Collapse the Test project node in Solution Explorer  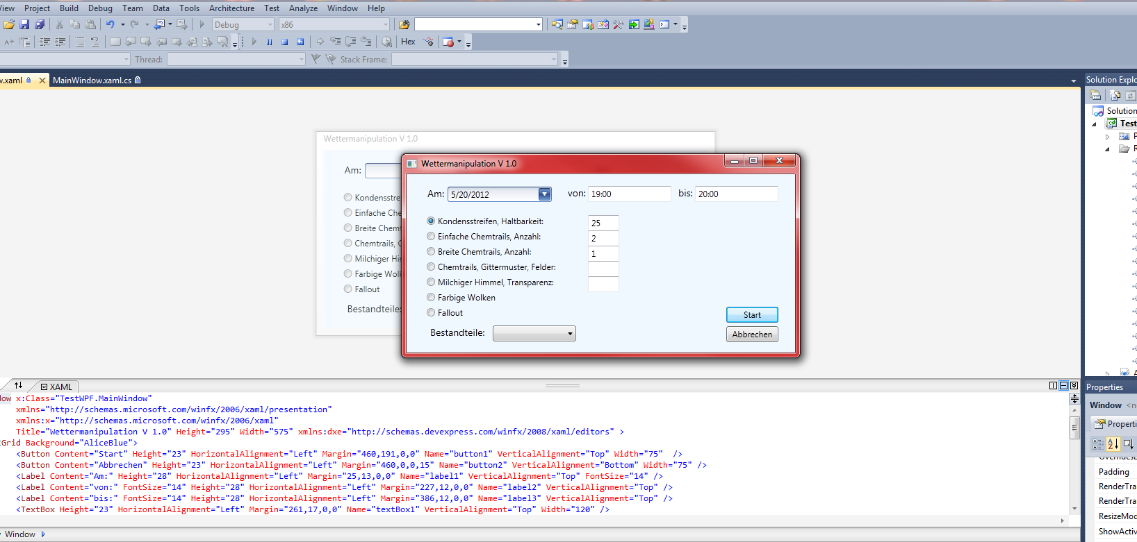(1095, 124)
